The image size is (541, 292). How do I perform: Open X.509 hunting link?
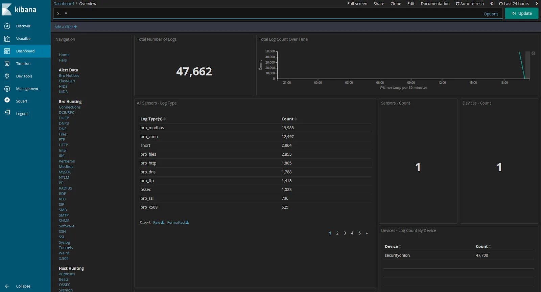coord(64,259)
